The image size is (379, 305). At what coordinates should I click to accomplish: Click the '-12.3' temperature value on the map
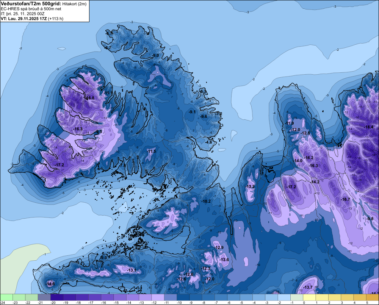point(205,268)
